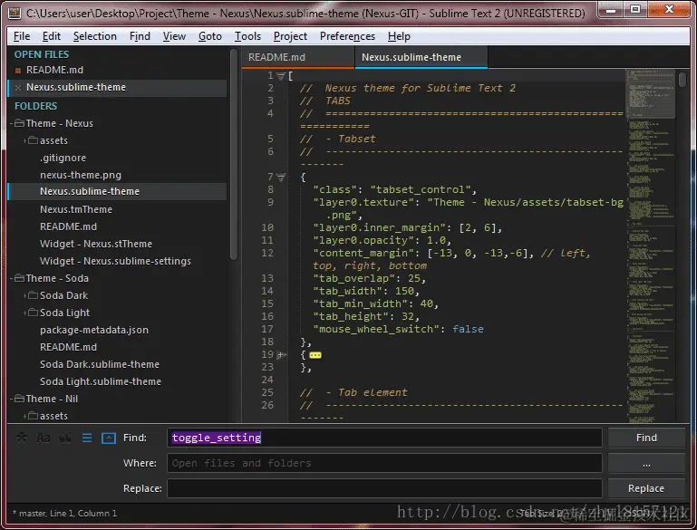Viewport: 697px width, 530px height.
Task: Select README.md in Open Files list
Action: click(x=54, y=70)
